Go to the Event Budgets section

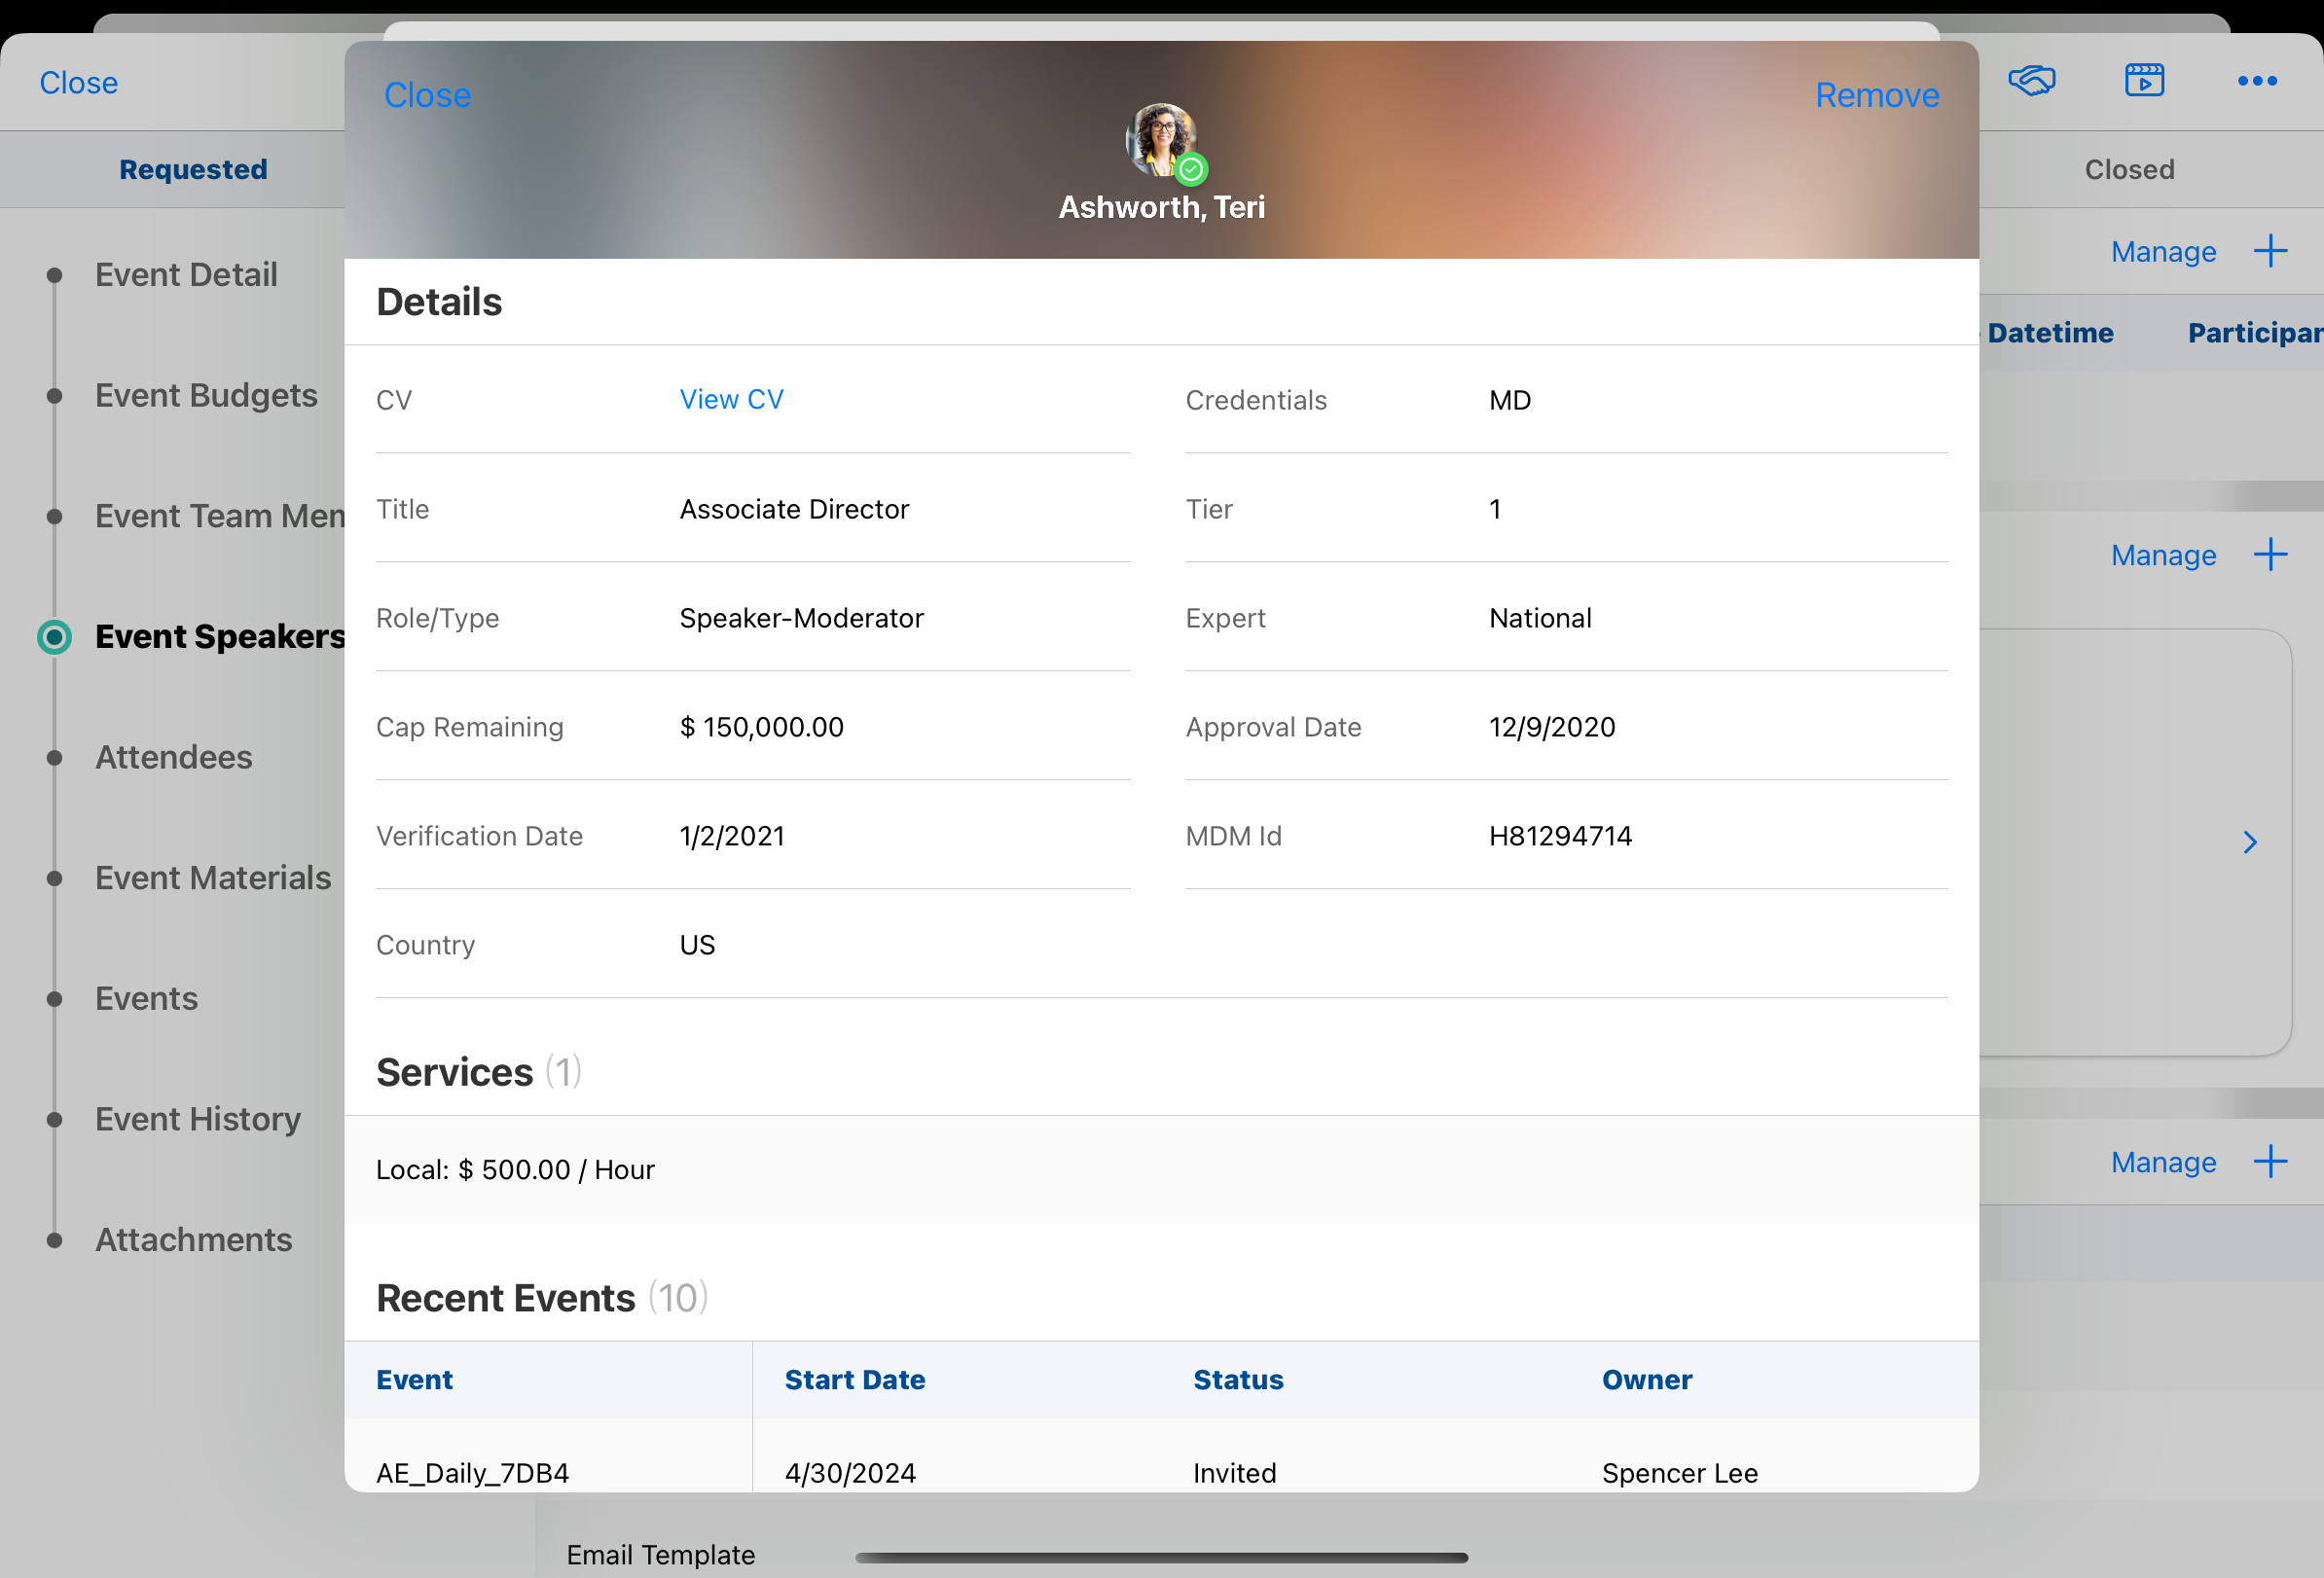(x=206, y=396)
